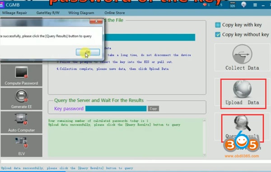Open the Wiring Diagram menu
Viewport: 271px width, 172px height.
(81, 13)
